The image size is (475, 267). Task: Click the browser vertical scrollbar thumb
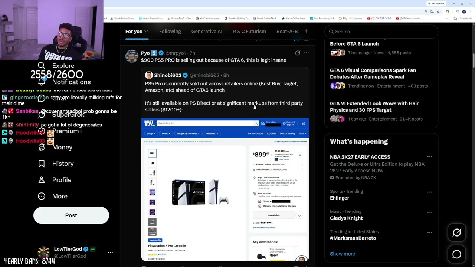click(x=474, y=61)
